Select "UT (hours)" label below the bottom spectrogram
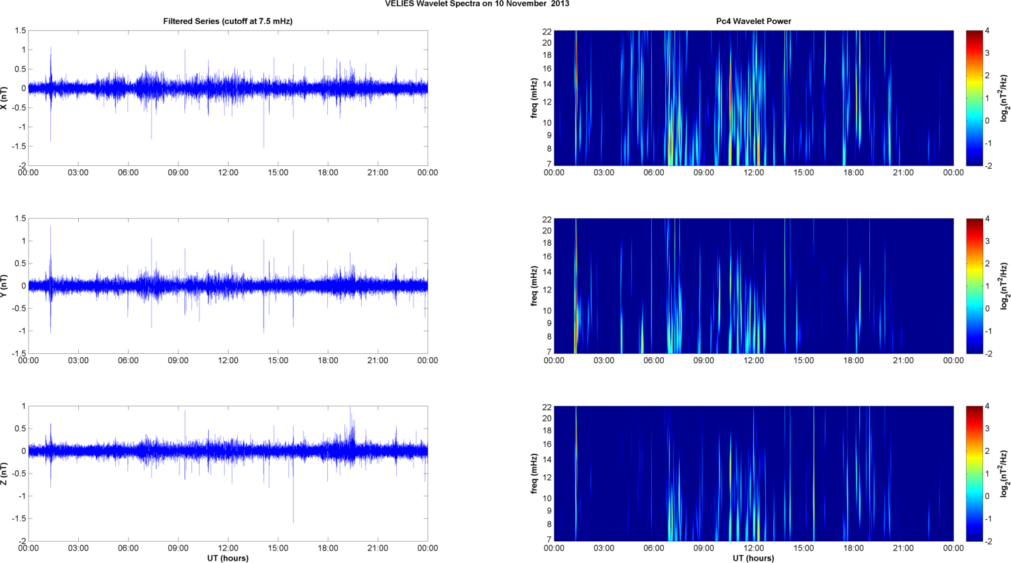Screen dimensions: 1011x563 pyautogui.click(x=753, y=558)
